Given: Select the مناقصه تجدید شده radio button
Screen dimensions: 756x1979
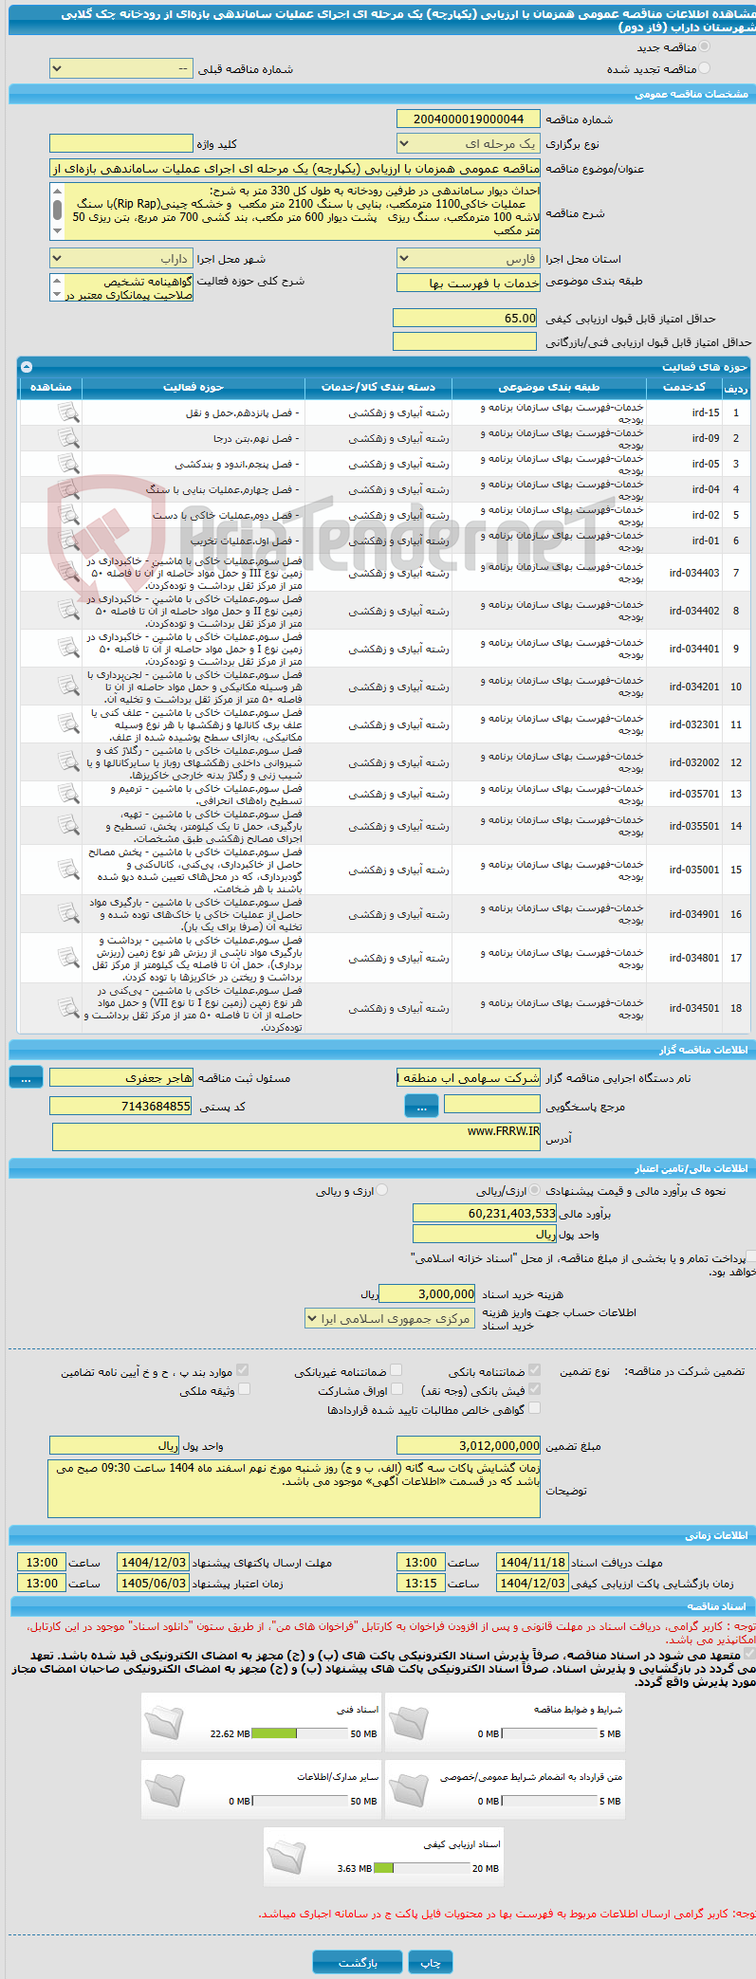Looking at the screenshot, I should 704,68.
